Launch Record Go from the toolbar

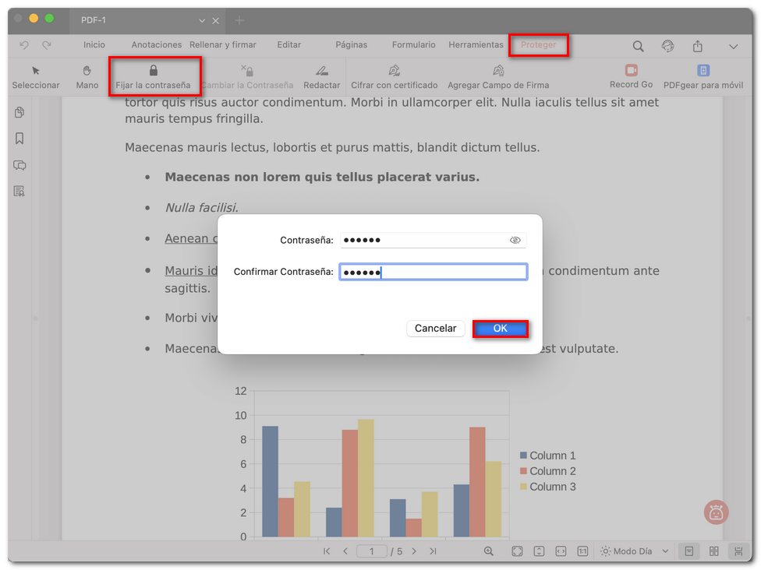[x=631, y=76]
